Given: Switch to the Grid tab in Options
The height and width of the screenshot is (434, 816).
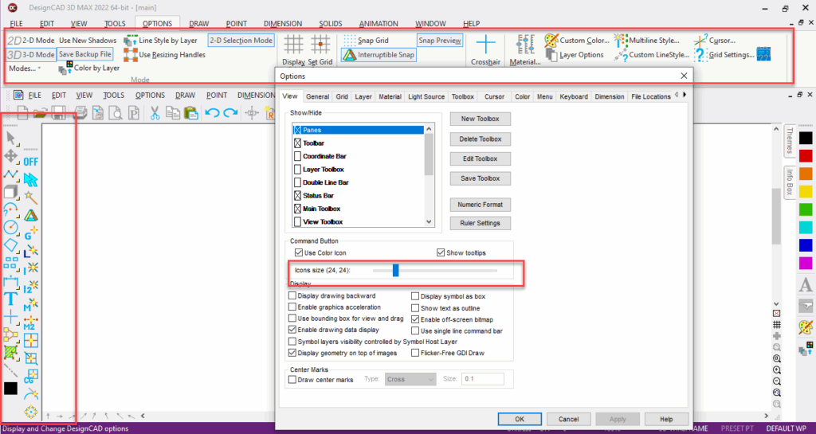Looking at the screenshot, I should tap(341, 96).
